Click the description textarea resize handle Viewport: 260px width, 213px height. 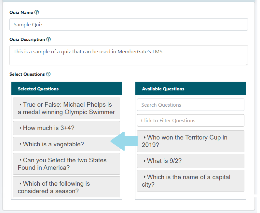pos(246,63)
